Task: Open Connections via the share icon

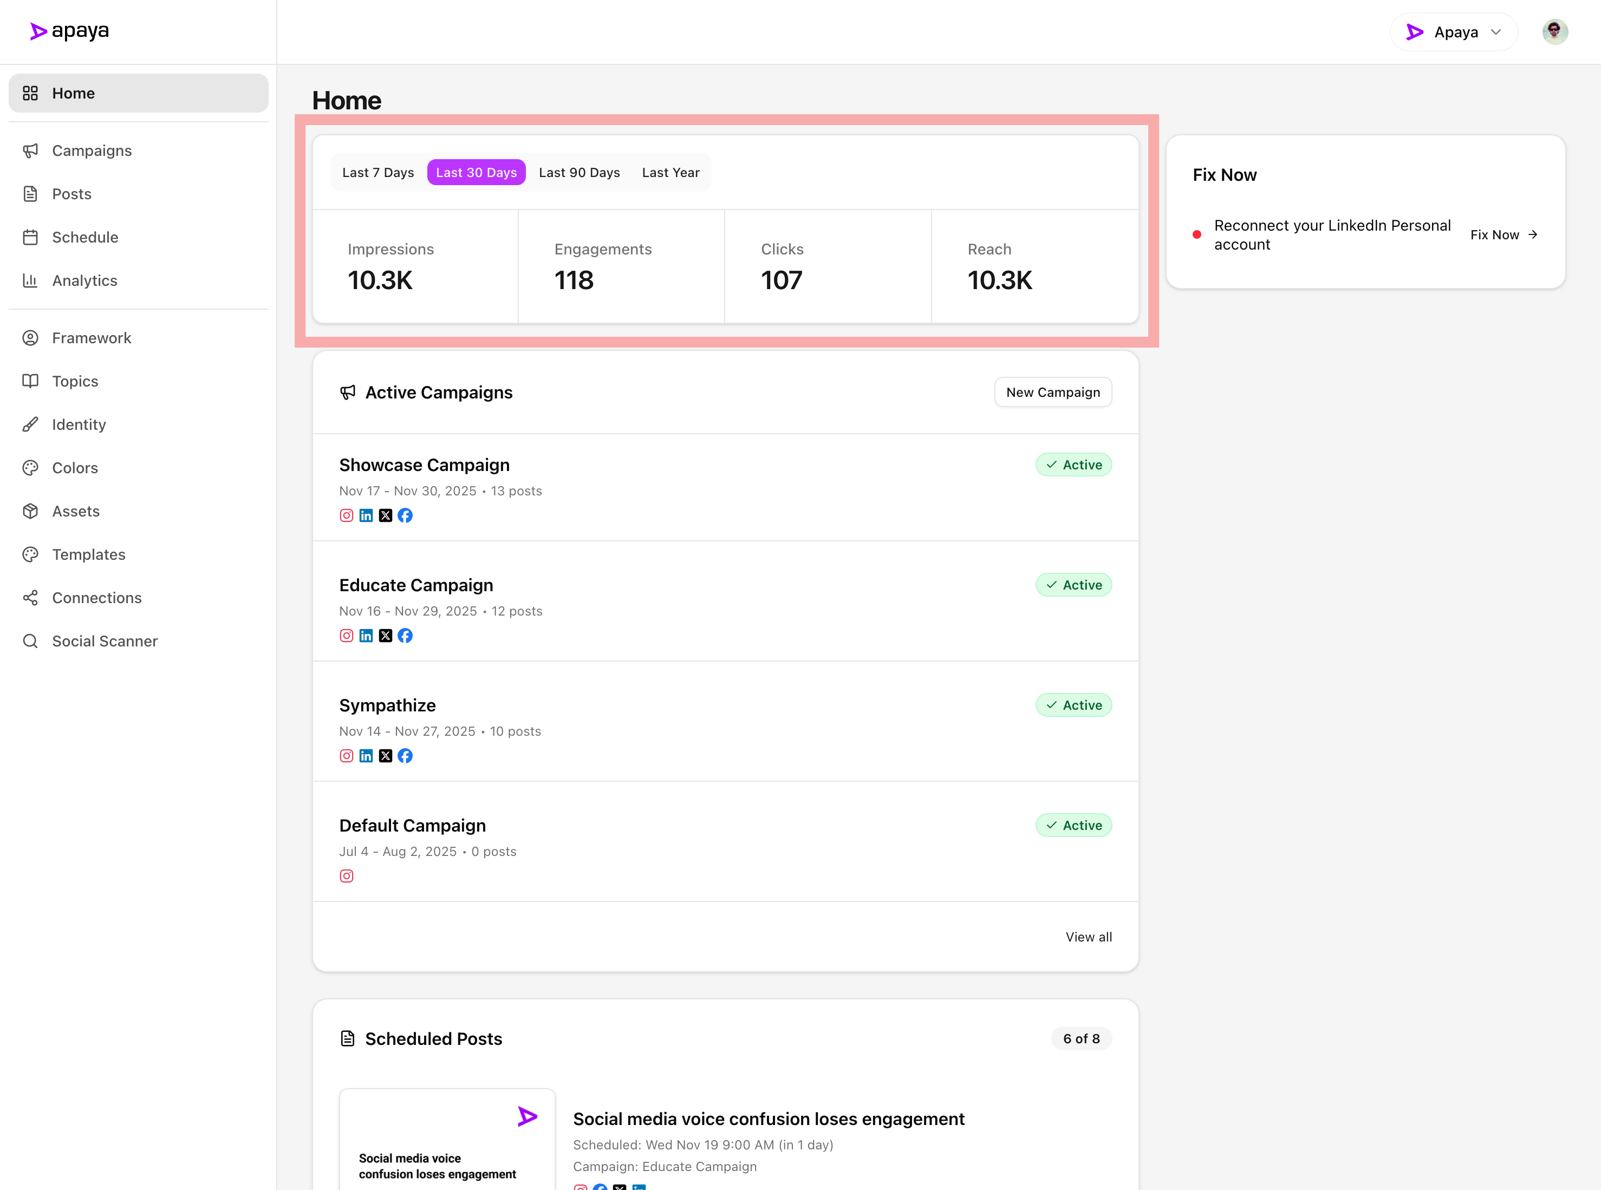Action: pyautogui.click(x=30, y=597)
